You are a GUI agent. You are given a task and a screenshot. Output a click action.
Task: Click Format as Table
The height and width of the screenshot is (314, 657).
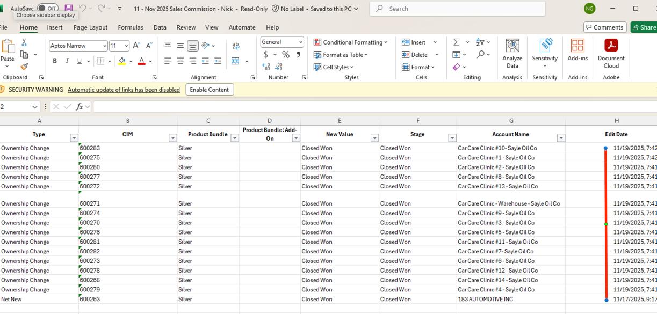point(341,55)
